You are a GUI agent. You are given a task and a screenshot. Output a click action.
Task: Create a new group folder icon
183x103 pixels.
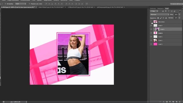pos(173,102)
